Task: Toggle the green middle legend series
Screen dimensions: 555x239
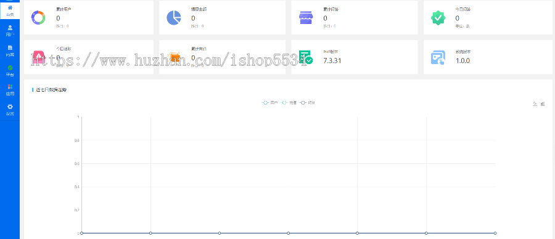Action: (289, 103)
